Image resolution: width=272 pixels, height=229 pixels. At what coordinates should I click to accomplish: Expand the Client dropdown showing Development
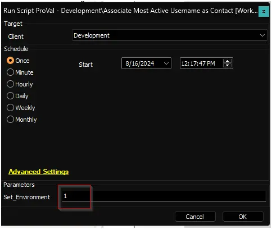[x=262, y=35]
